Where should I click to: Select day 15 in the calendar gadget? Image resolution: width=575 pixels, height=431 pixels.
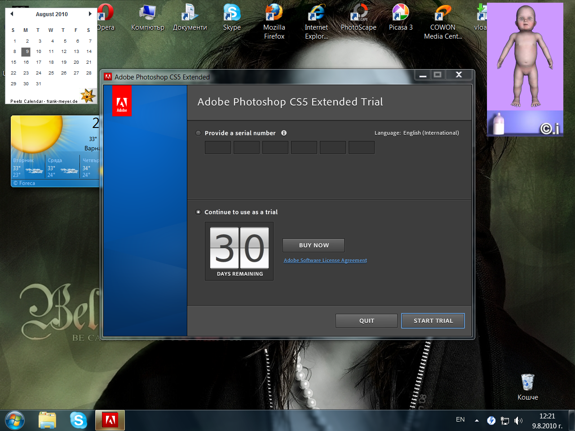coord(13,62)
